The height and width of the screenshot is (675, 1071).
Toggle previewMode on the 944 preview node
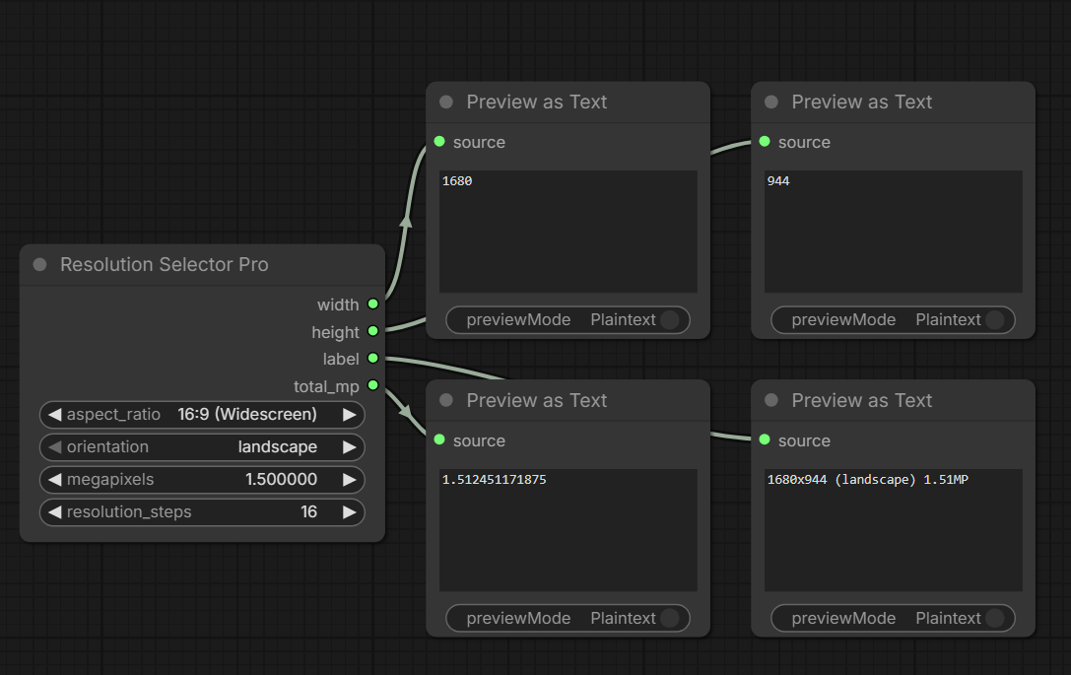[x=893, y=319]
